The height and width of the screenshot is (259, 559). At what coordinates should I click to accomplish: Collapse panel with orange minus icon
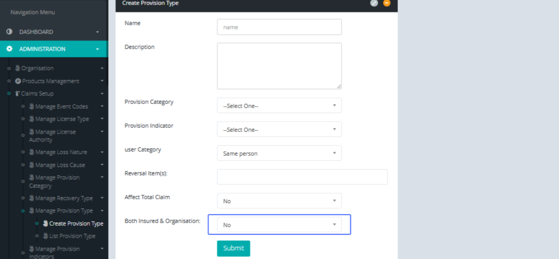point(386,3)
